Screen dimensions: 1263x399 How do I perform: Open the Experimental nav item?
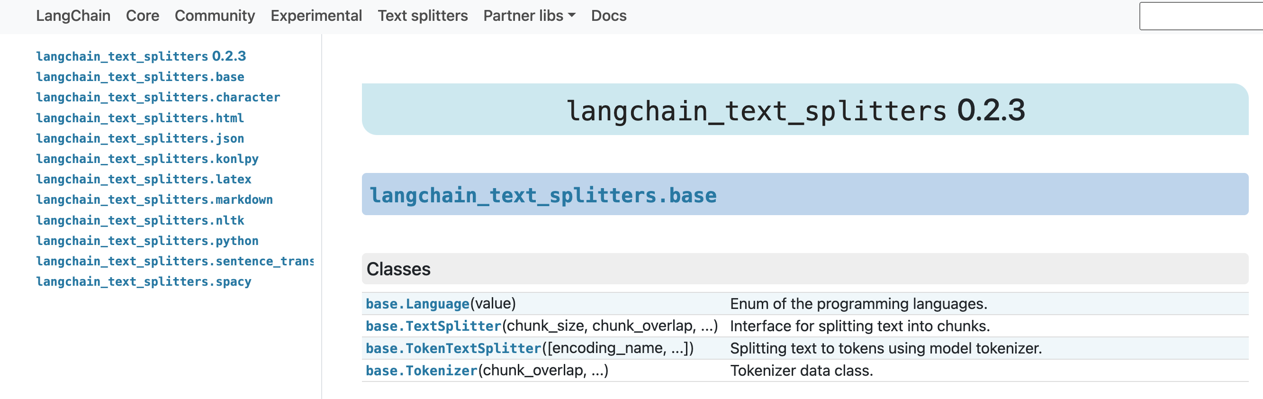(x=316, y=16)
